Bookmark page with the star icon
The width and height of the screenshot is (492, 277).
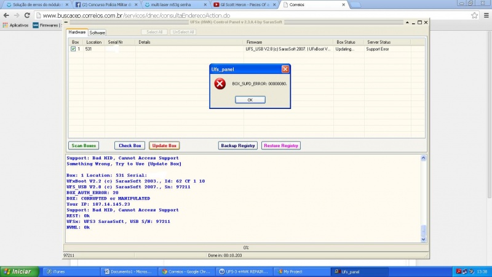[474, 15]
